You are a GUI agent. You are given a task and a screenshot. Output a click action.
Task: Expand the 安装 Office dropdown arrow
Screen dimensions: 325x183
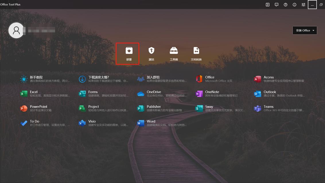313,30
